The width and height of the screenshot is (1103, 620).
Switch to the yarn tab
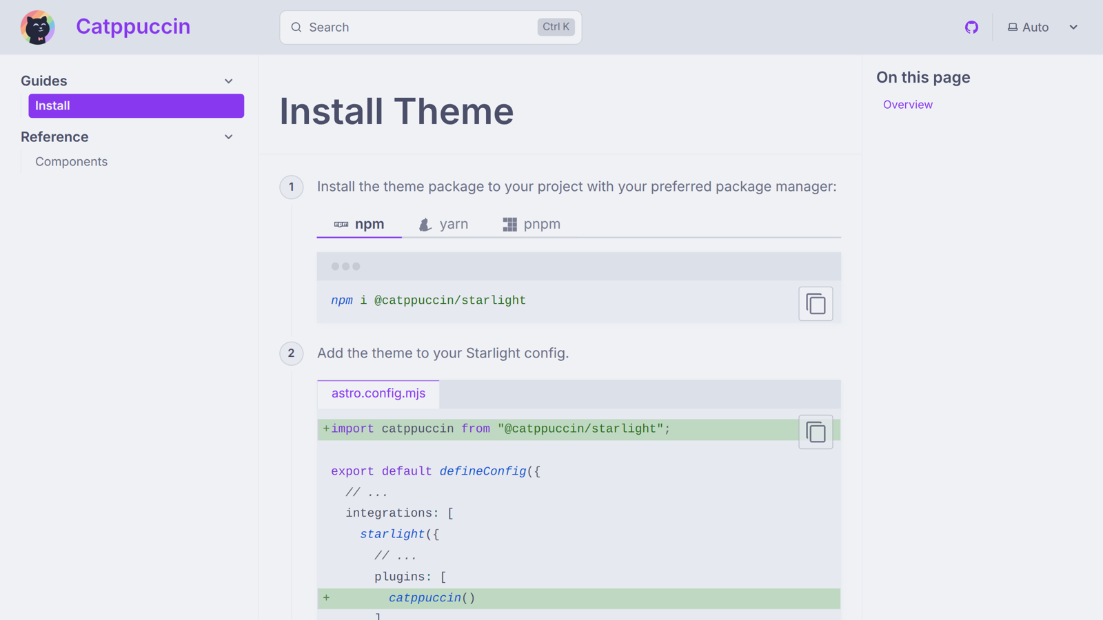coord(443,224)
